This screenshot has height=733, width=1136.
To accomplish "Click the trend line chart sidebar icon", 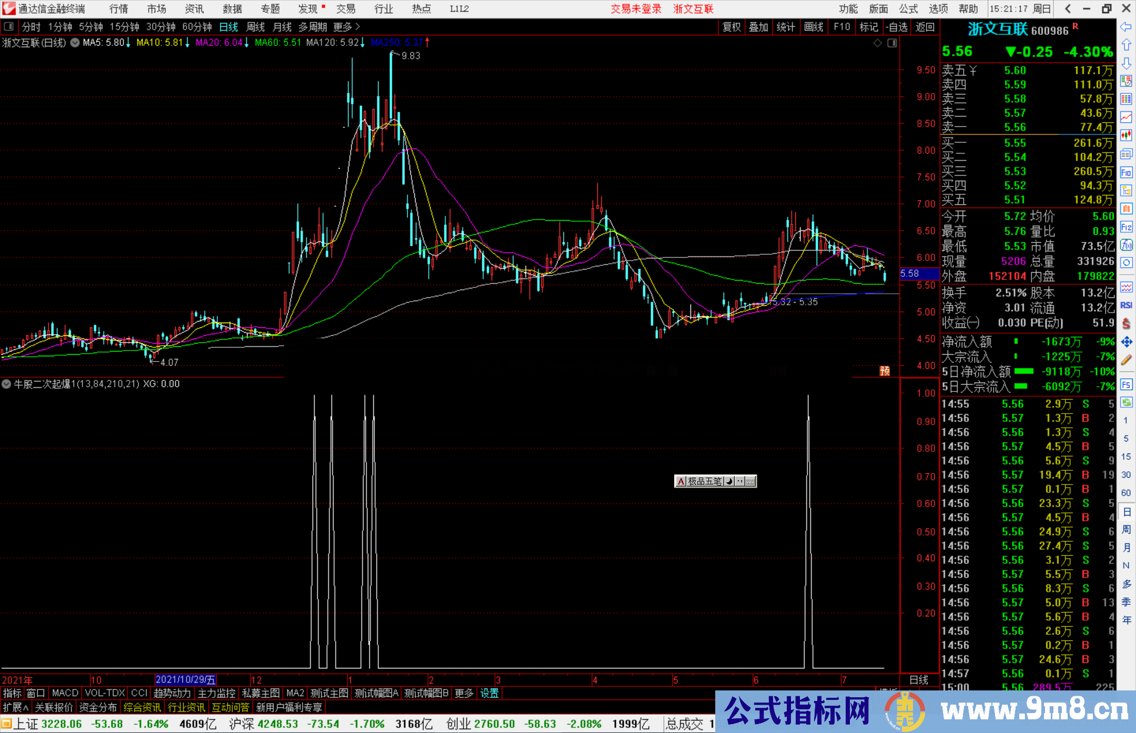I will point(1126,117).
